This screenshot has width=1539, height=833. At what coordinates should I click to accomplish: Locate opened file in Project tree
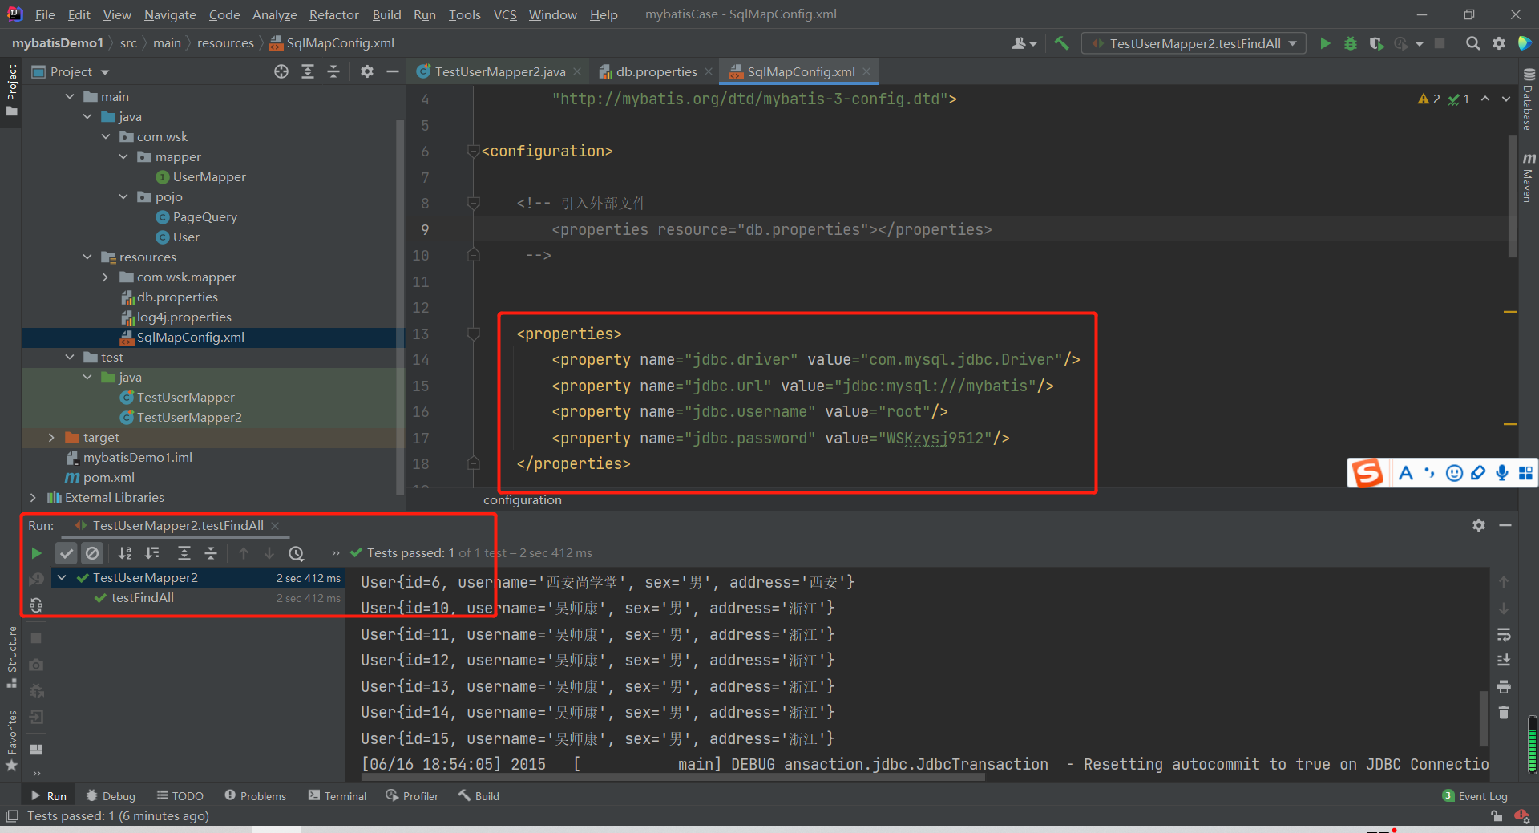pos(281,71)
